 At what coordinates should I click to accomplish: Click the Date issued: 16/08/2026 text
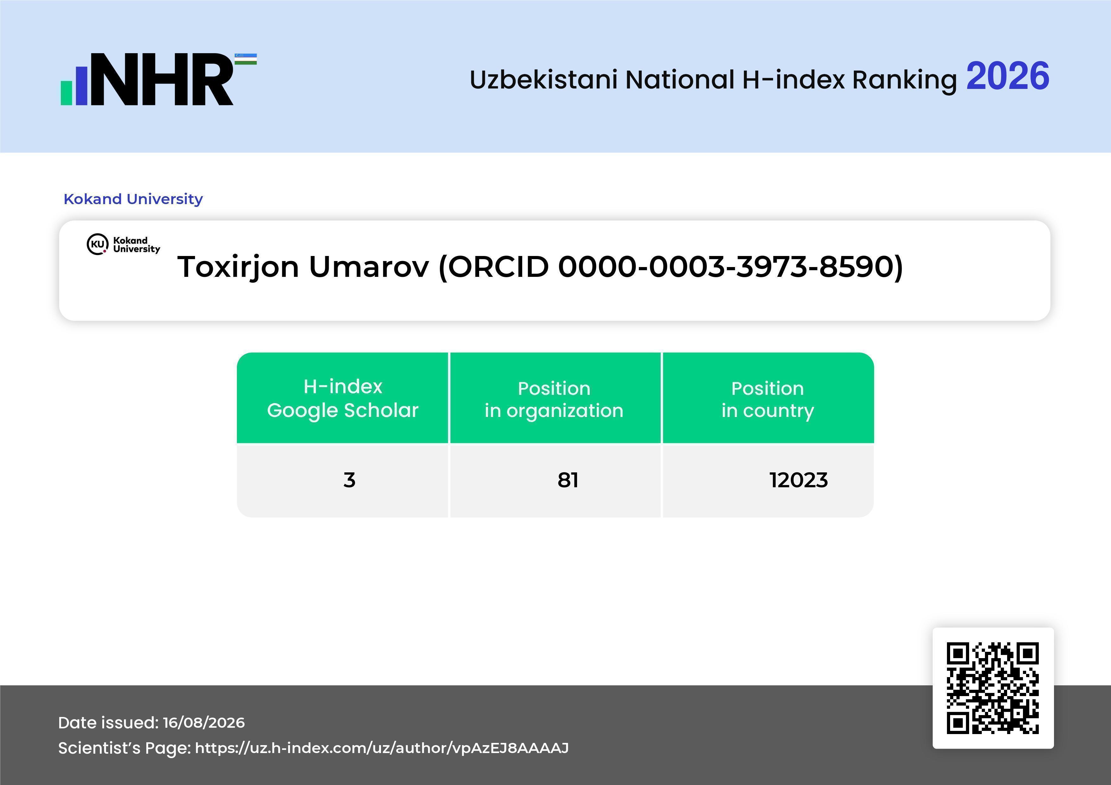[x=151, y=723]
